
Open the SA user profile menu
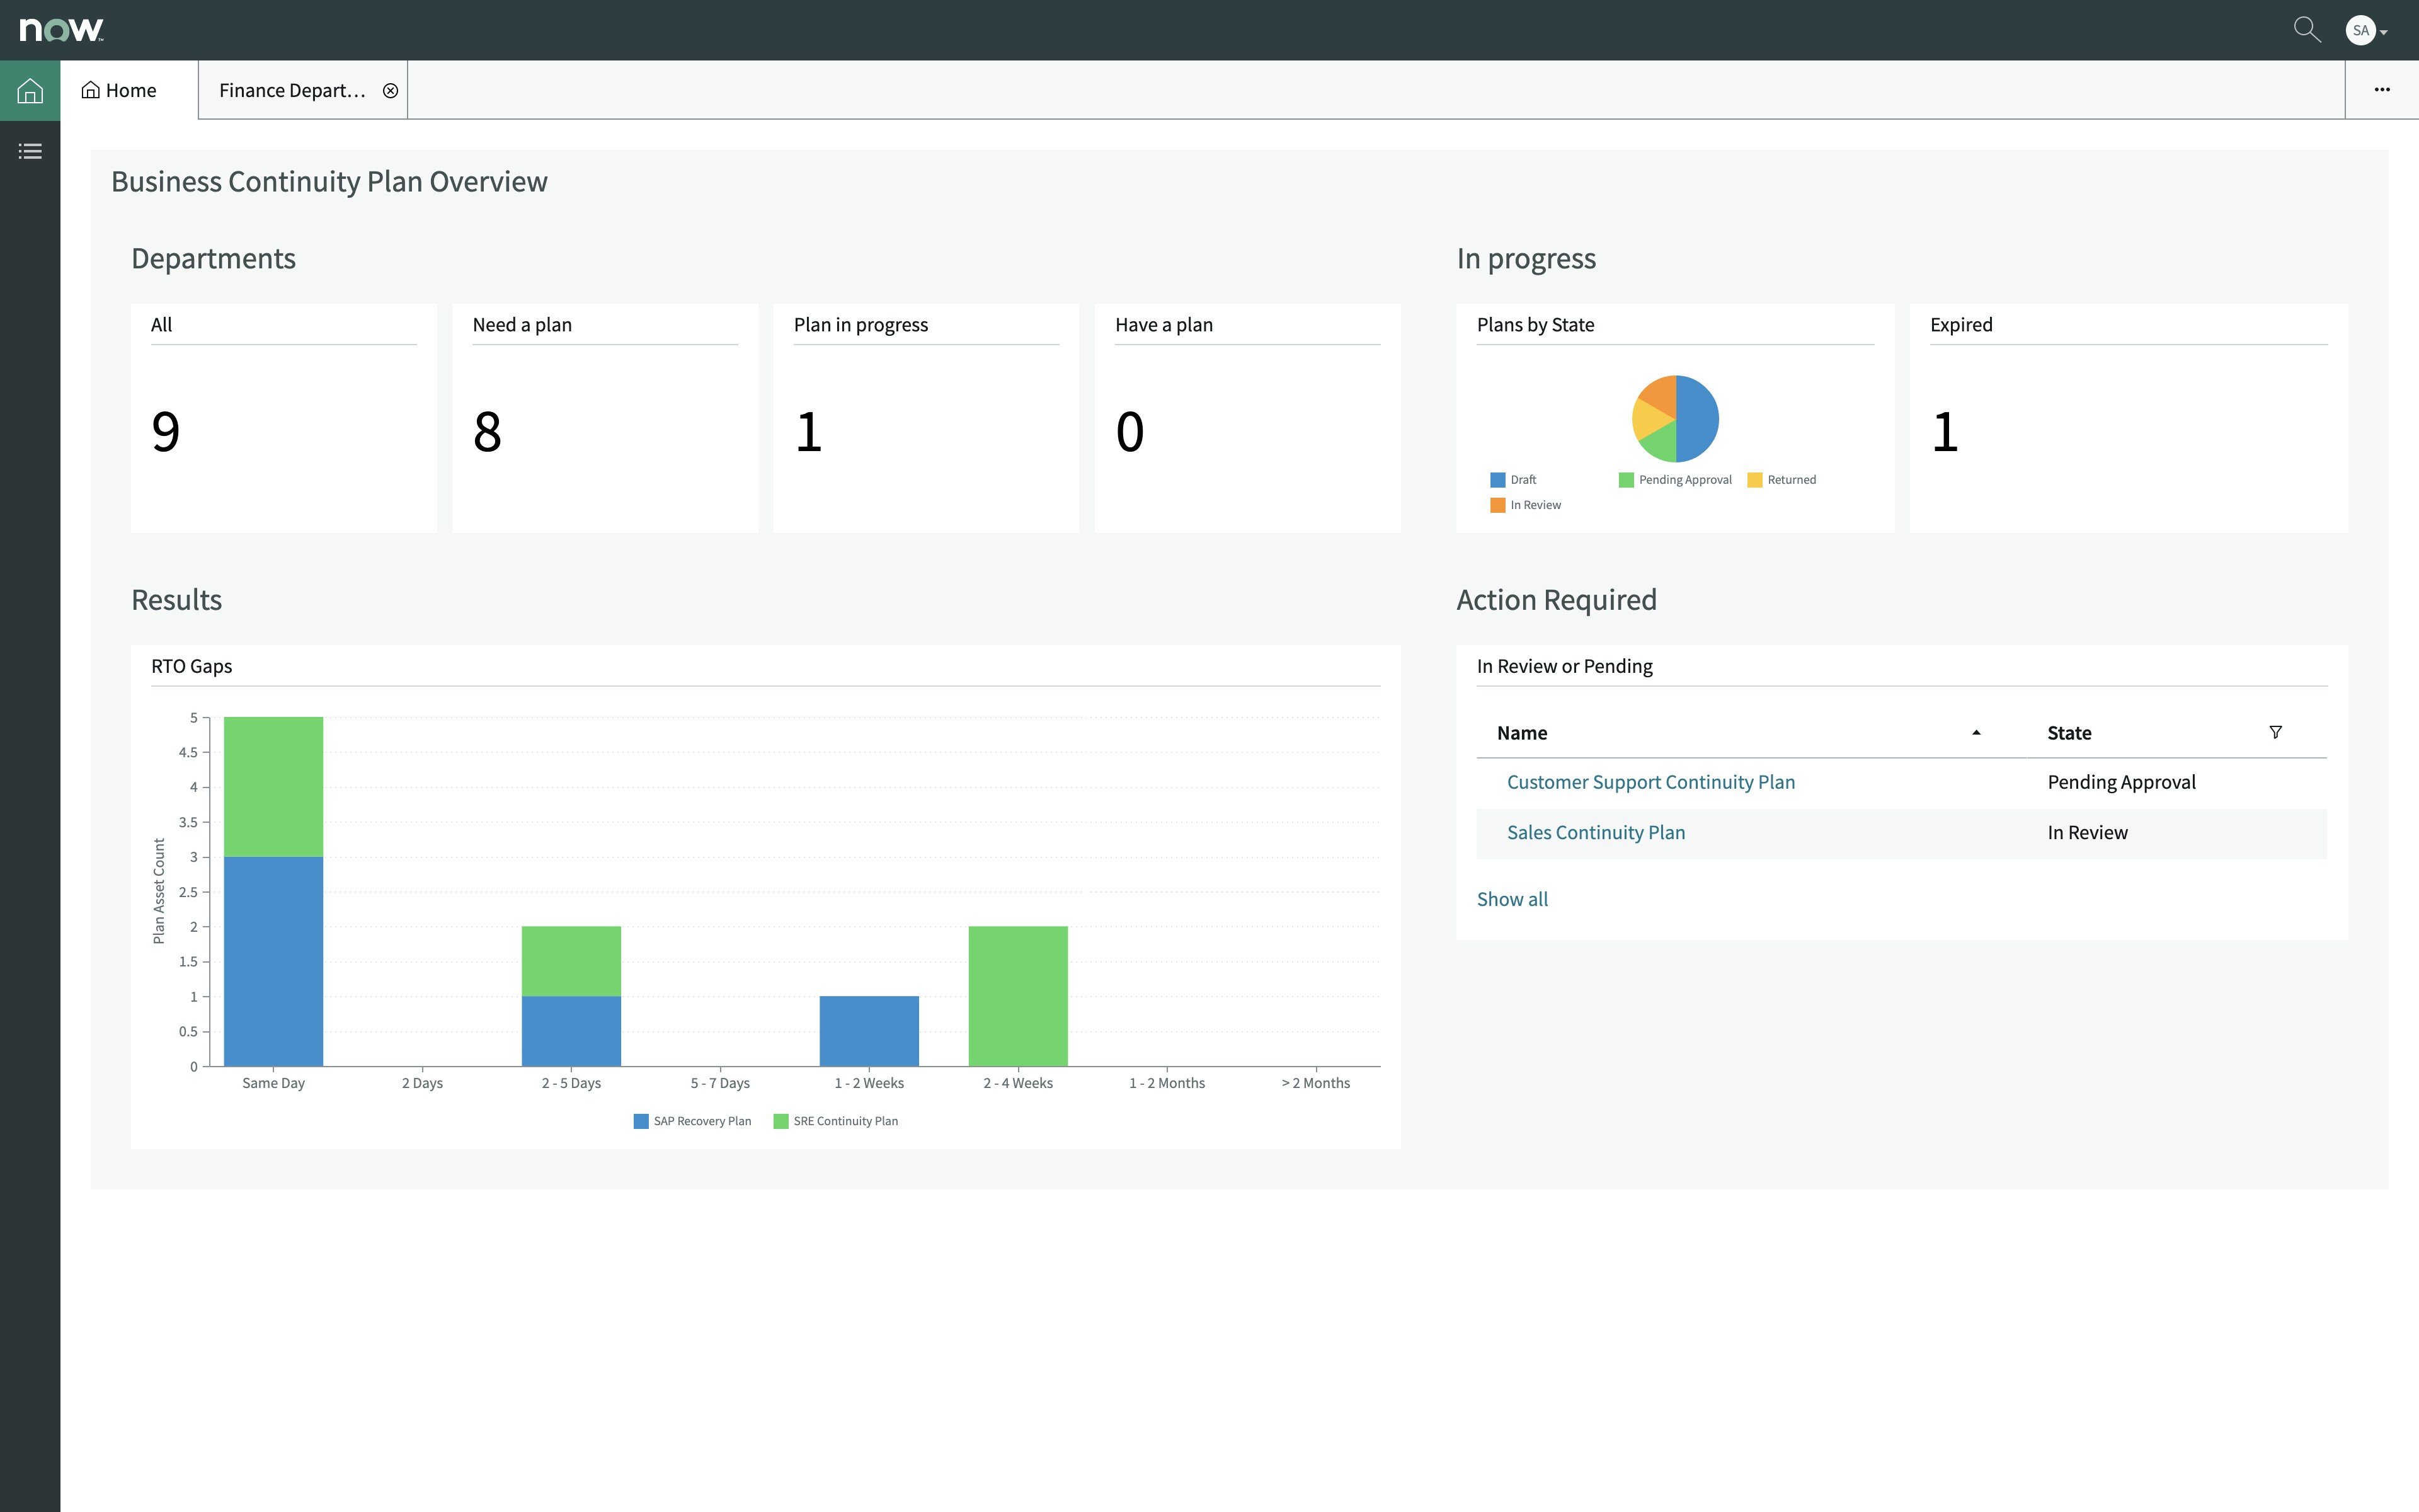click(2366, 30)
